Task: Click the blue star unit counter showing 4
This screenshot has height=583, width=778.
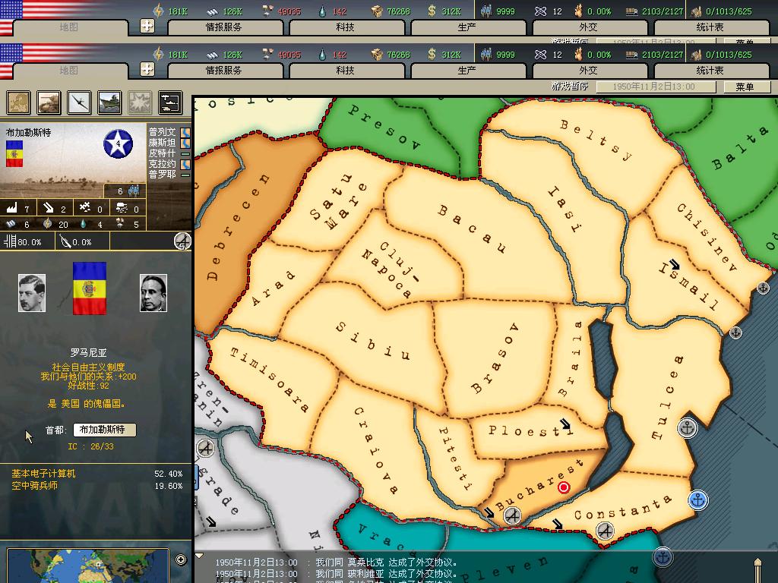Action: coord(118,143)
